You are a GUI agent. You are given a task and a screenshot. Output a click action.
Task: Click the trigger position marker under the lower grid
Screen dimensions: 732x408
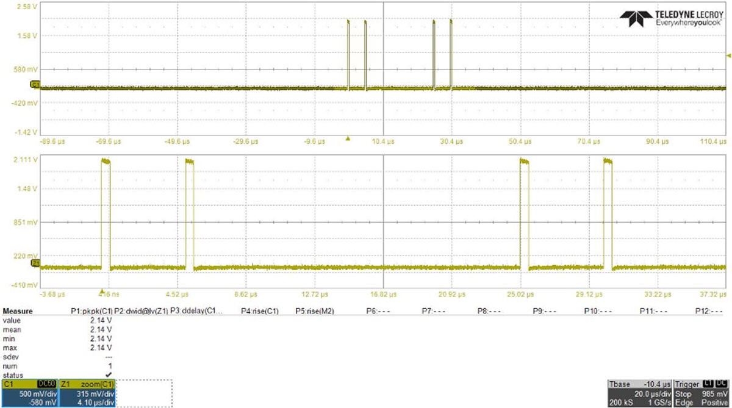click(102, 291)
